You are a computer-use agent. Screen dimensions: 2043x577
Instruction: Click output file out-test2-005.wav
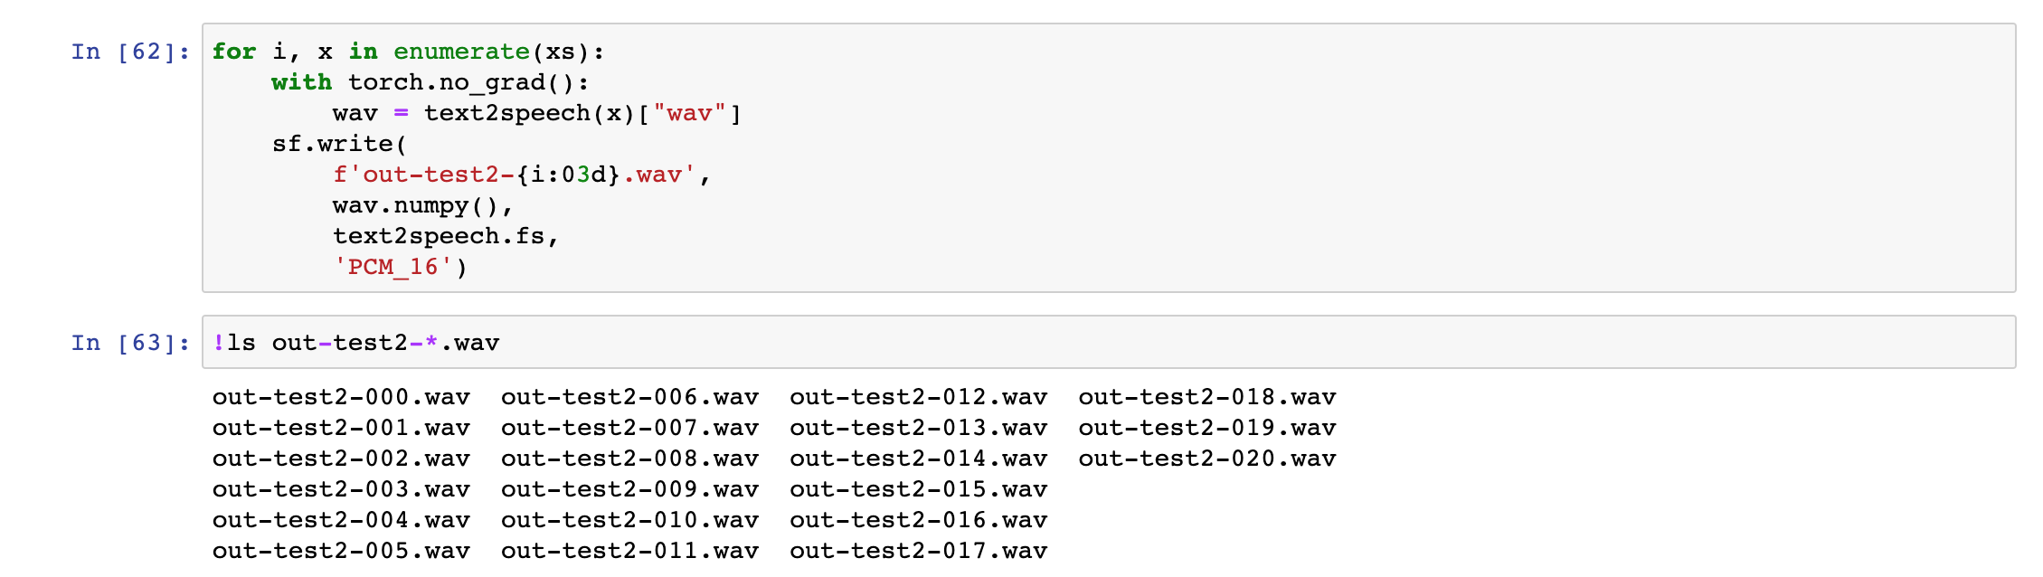341,551
